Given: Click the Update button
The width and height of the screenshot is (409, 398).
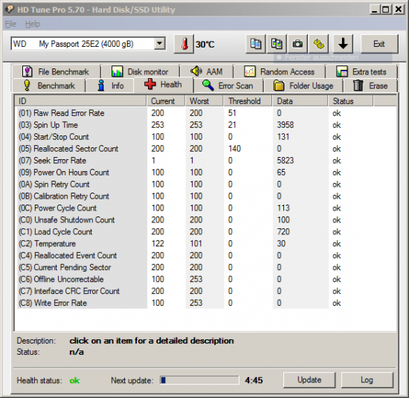Looking at the screenshot, I should coord(309,379).
